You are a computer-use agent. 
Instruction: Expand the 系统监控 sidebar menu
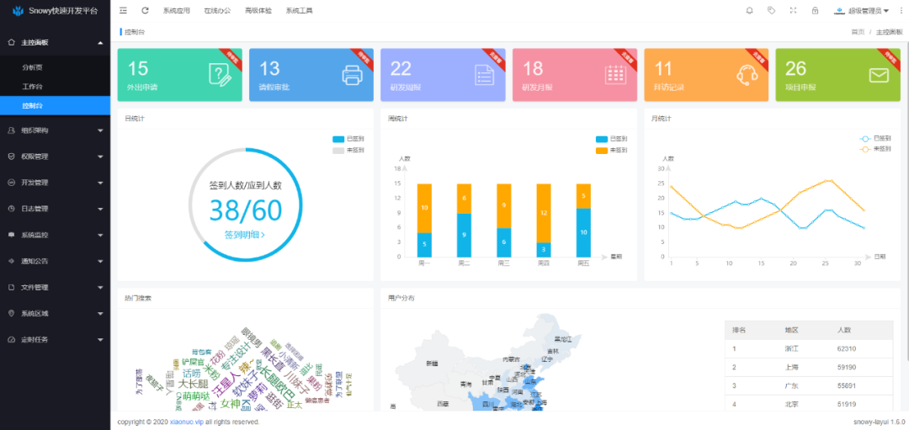55,235
